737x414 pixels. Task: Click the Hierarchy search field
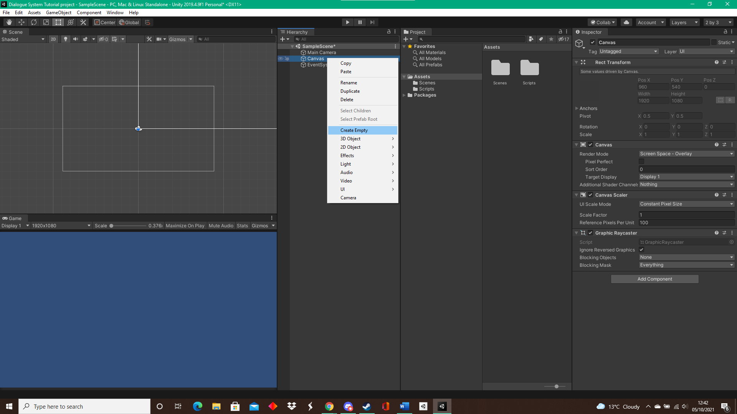(x=345, y=39)
